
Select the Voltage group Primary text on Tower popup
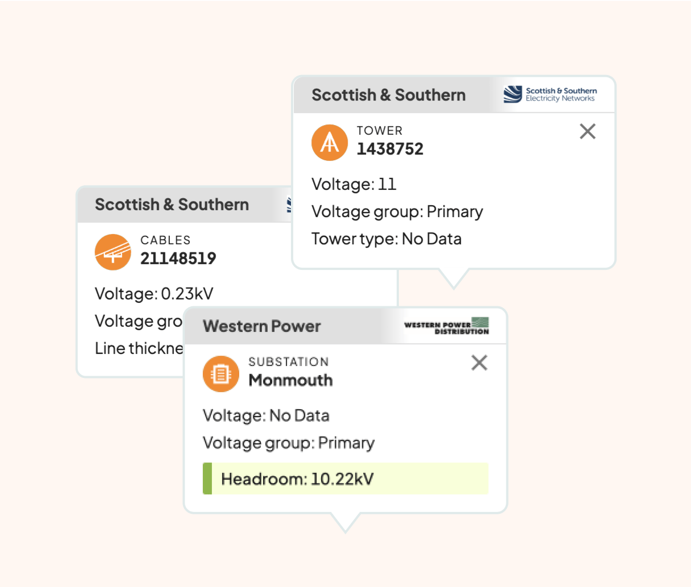tap(397, 211)
